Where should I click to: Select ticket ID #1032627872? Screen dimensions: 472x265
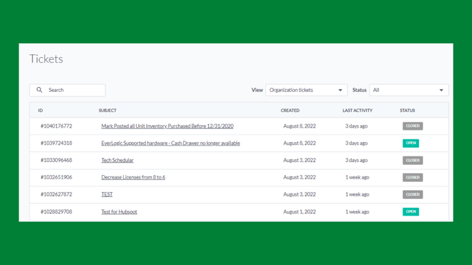point(56,194)
